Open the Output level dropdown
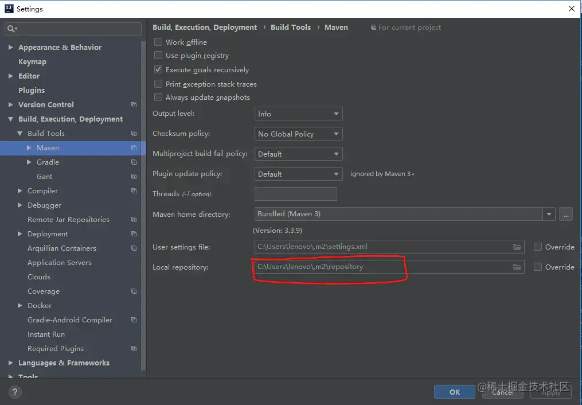The image size is (582, 405). pyautogui.click(x=298, y=114)
